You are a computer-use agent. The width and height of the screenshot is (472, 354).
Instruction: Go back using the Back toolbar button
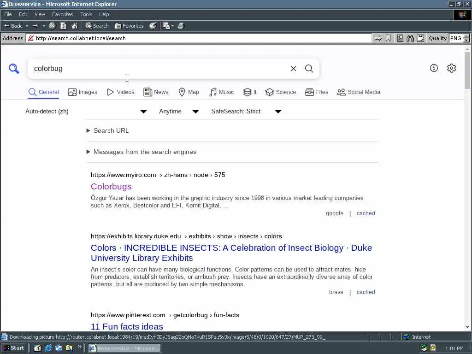(x=12, y=26)
